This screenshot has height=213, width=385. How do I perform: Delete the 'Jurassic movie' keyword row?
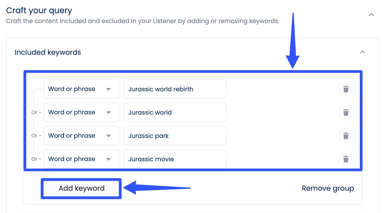point(346,159)
